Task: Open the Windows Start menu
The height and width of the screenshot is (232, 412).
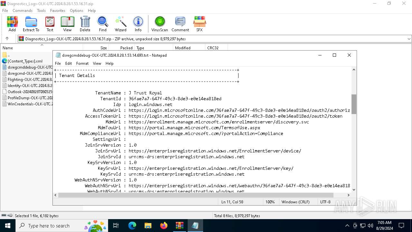Action: (x=8, y=226)
